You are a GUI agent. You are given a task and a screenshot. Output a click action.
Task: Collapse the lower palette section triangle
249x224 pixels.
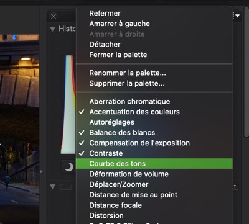pos(53,187)
